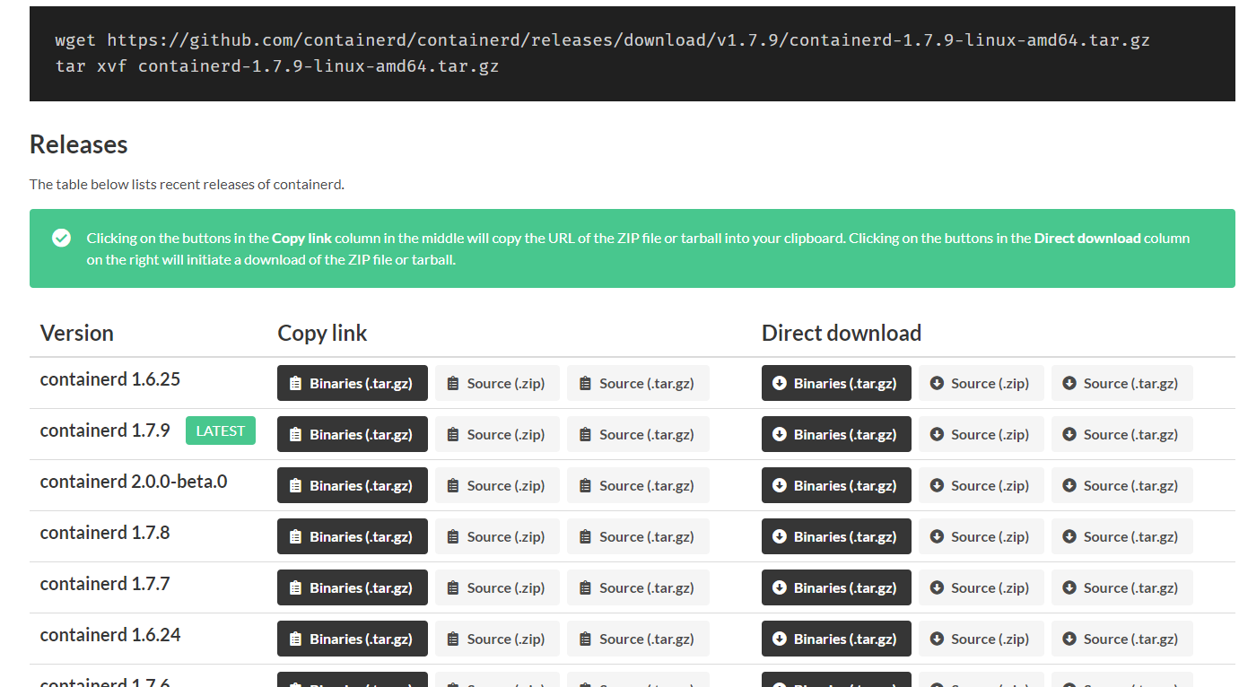Copy link to containerd 1.7.9 Source (.tar.gz)
The width and height of the screenshot is (1239, 687).
click(638, 434)
